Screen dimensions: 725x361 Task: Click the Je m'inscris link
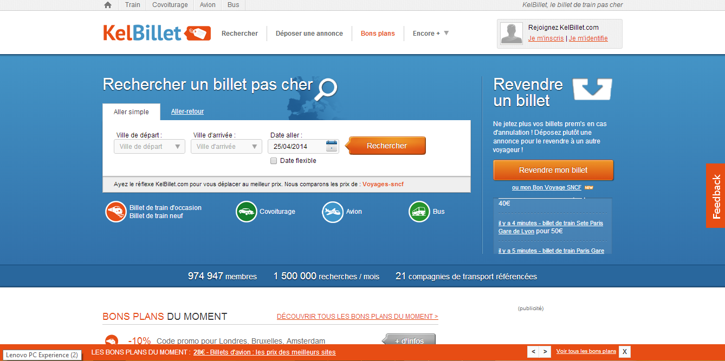pos(546,38)
